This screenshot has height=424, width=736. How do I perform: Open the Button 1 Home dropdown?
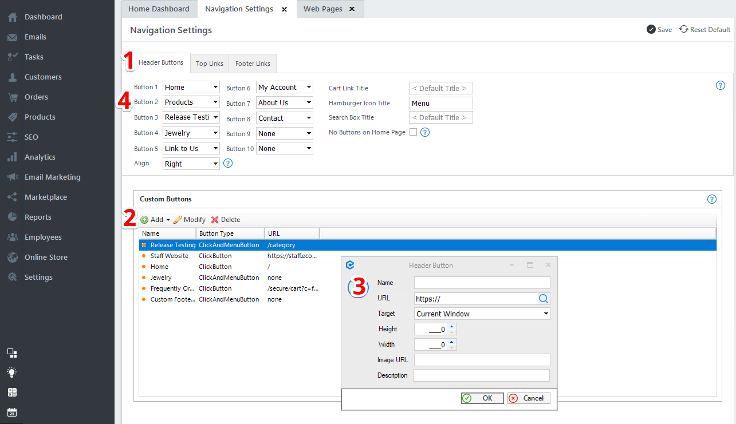point(191,88)
